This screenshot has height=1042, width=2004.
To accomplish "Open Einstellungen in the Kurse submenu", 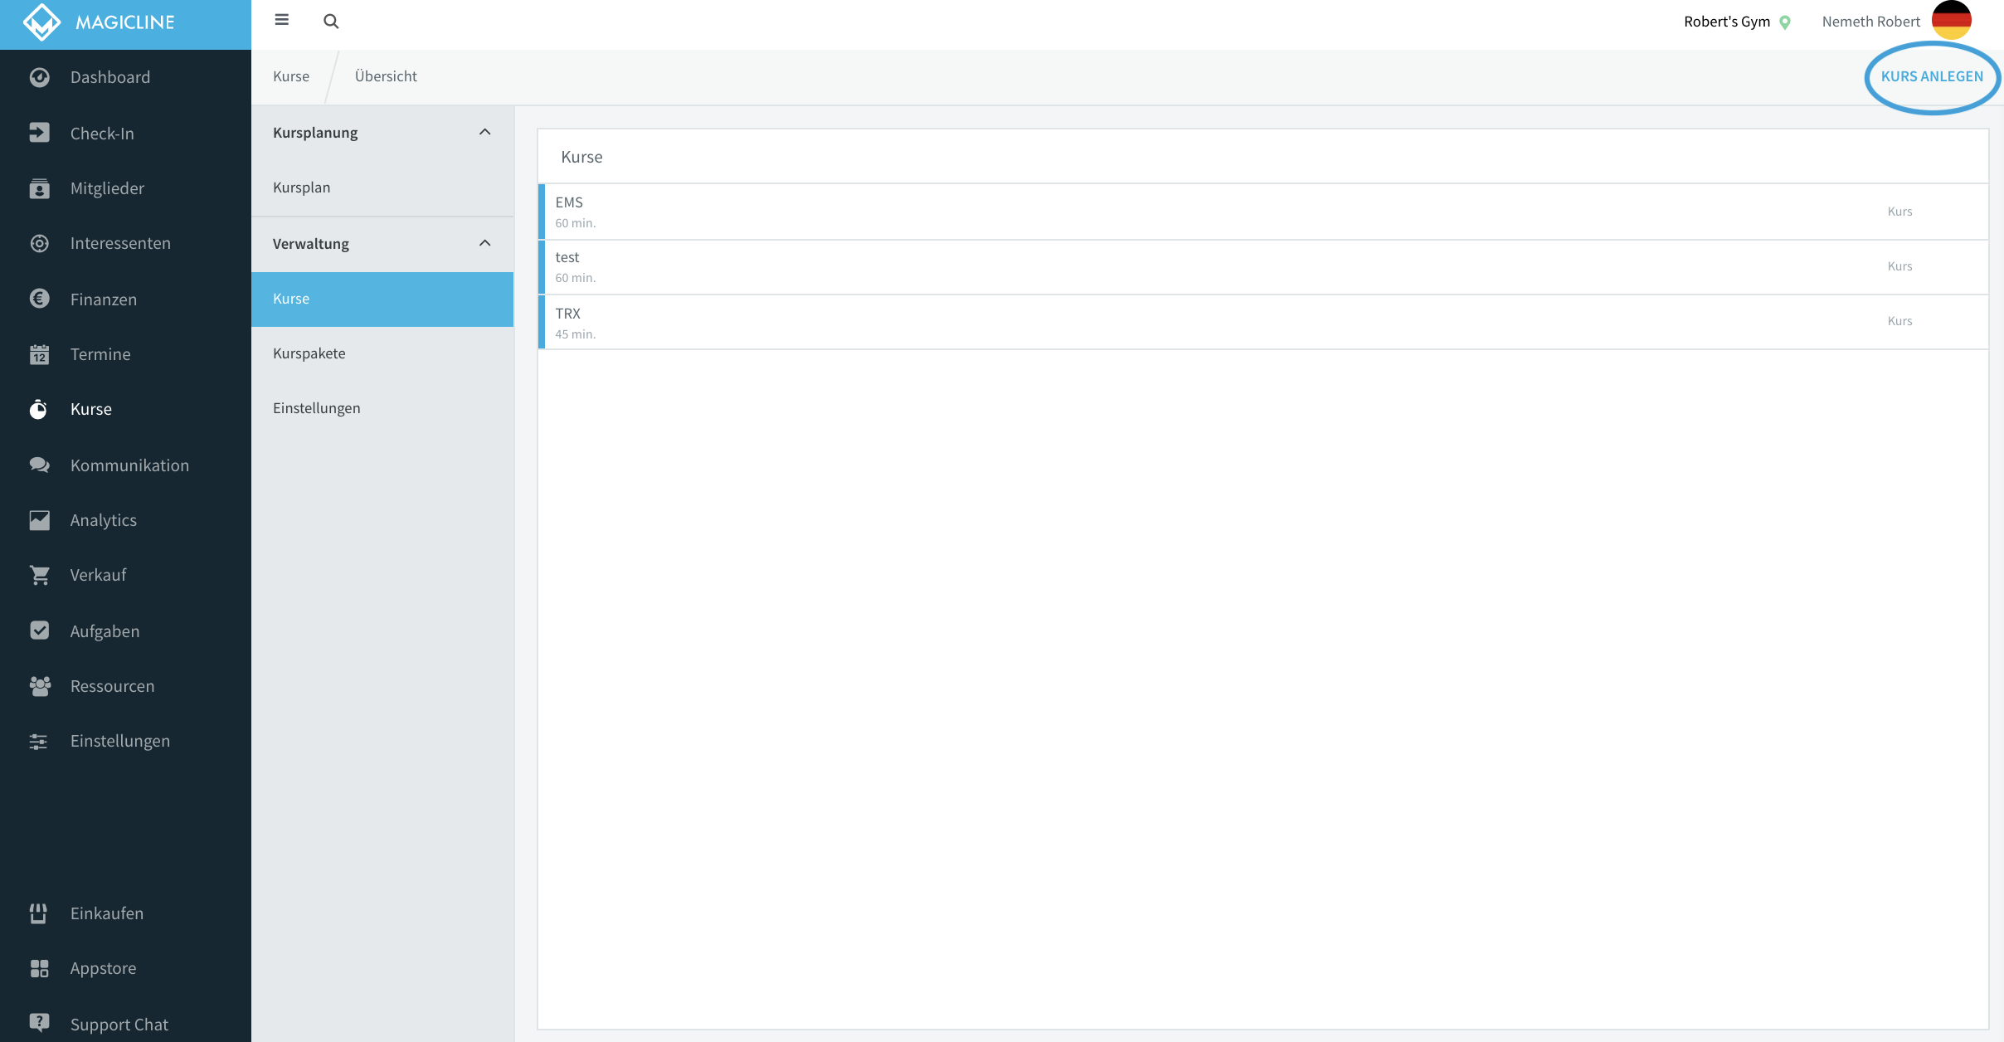I will click(382, 408).
